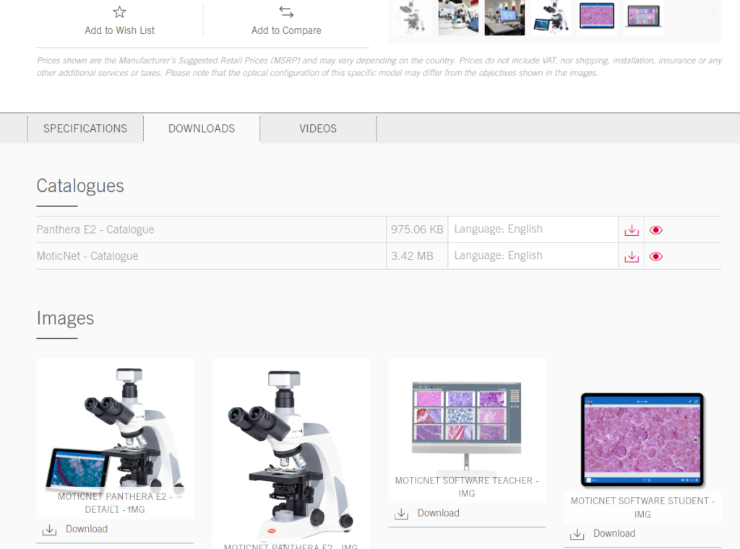Click the Add to Compare arrows icon

click(x=286, y=12)
